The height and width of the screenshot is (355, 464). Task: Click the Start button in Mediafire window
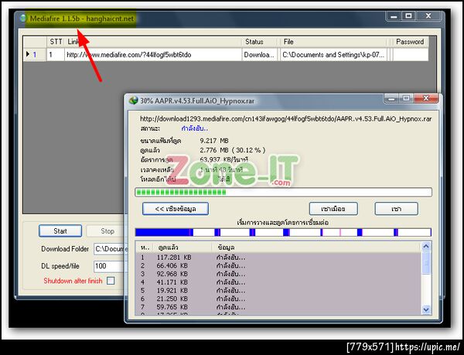[60, 231]
